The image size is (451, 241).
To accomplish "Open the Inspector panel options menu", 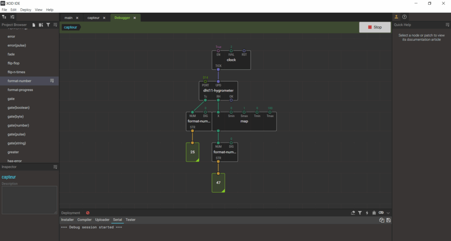I will click(55, 167).
